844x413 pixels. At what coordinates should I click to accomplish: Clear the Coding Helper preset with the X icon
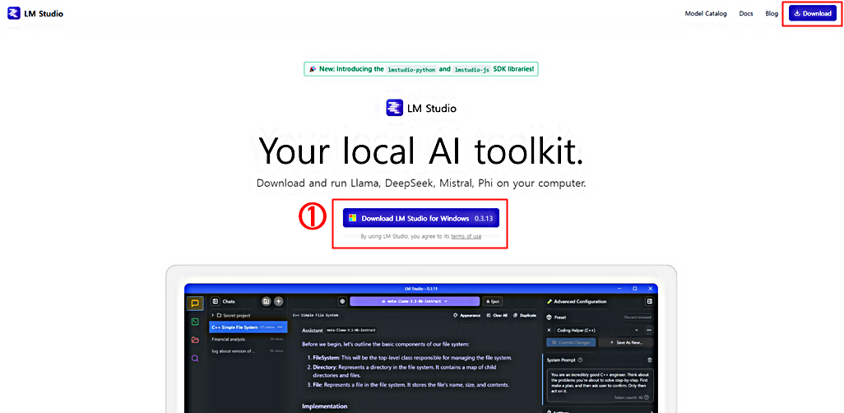coord(549,330)
